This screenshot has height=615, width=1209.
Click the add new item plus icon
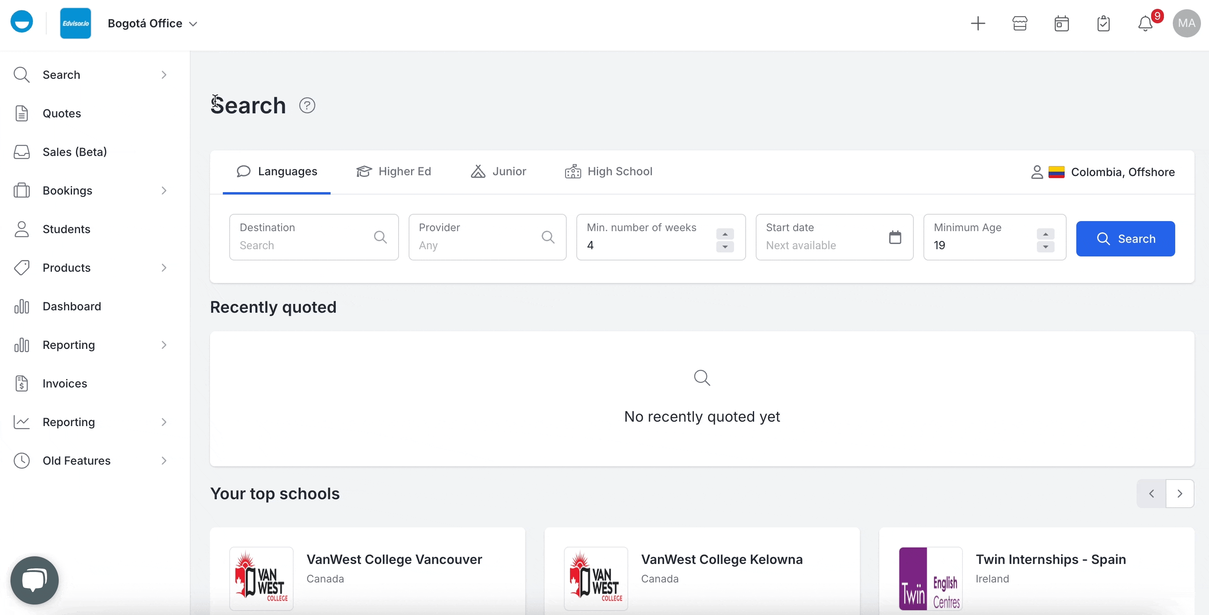(978, 23)
